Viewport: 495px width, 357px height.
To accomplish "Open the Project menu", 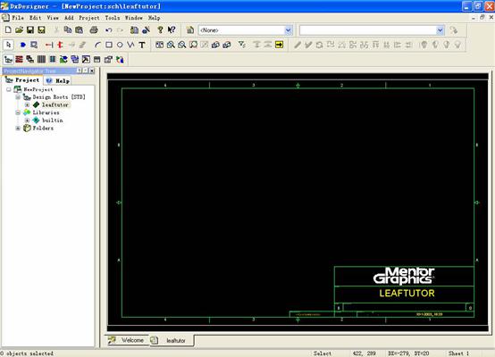I will click(89, 18).
